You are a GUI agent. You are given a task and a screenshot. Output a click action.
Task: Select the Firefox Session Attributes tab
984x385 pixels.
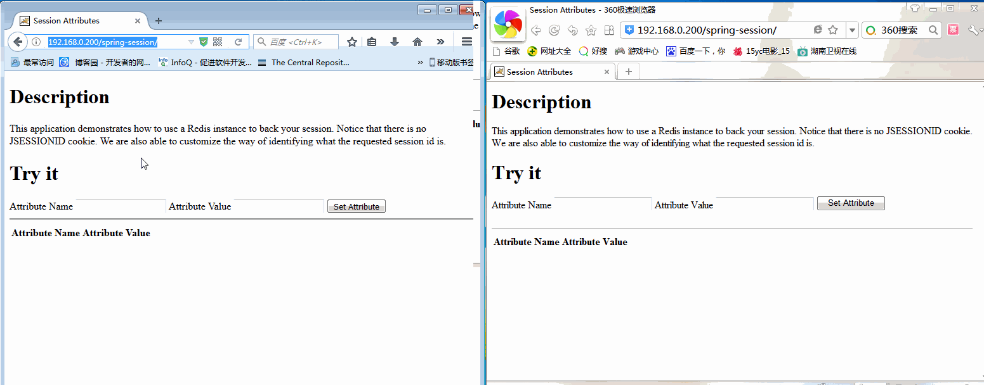(x=80, y=21)
